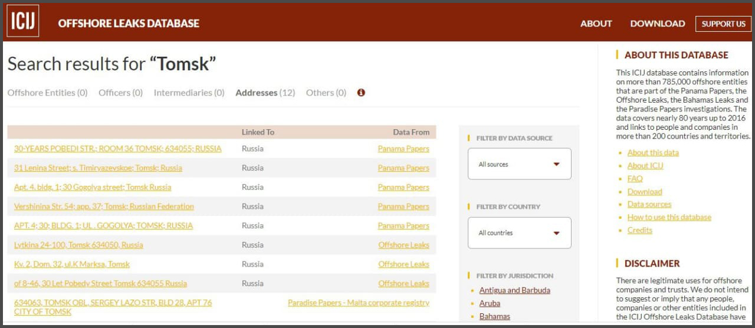
Task: Switch to Officers (0) tab
Action: 120,93
